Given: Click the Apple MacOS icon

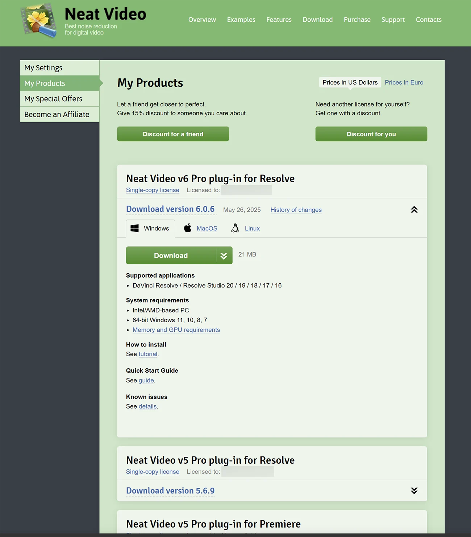Looking at the screenshot, I should 188,228.
